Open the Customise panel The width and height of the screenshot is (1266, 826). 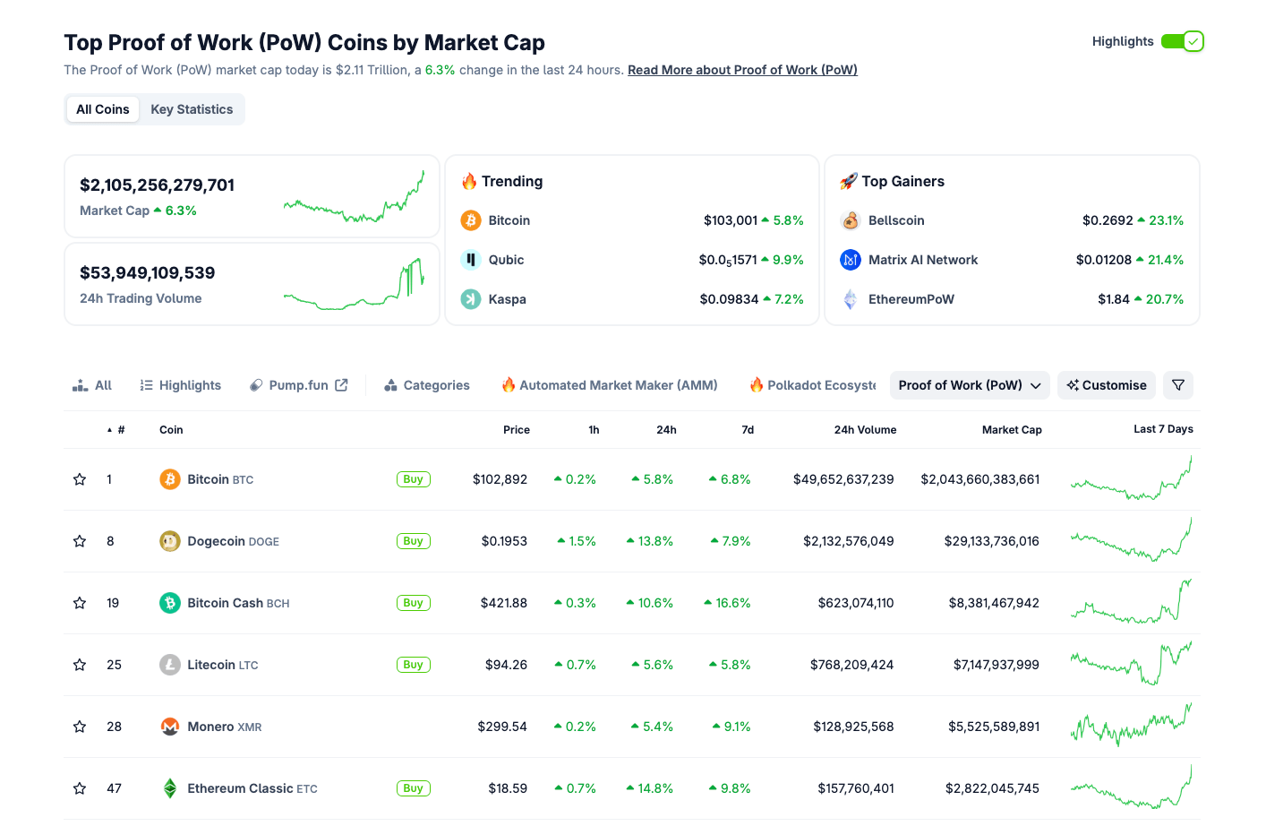1106,384
